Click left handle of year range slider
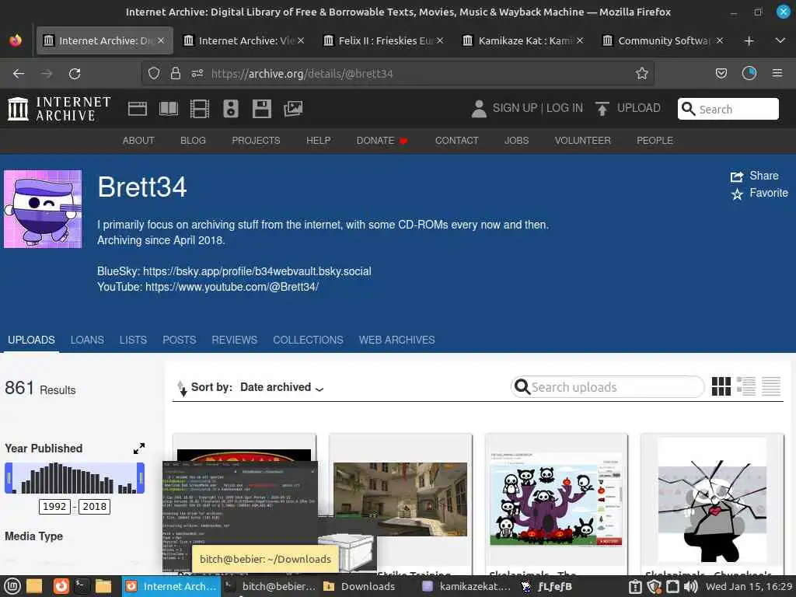 [x=8, y=478]
